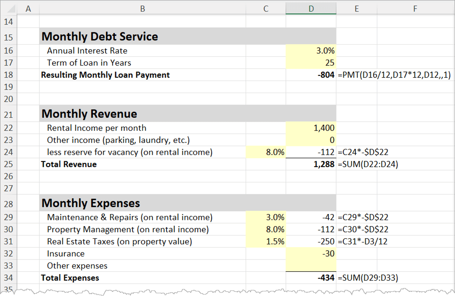Viewport: 455px width, 296px height.
Task: Click the Rental Income 1,400 cell
Action: pos(311,128)
